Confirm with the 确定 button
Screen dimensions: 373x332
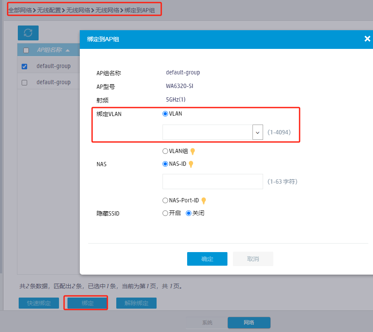pos(207,259)
